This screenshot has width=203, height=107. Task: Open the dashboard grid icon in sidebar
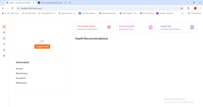(4, 27)
